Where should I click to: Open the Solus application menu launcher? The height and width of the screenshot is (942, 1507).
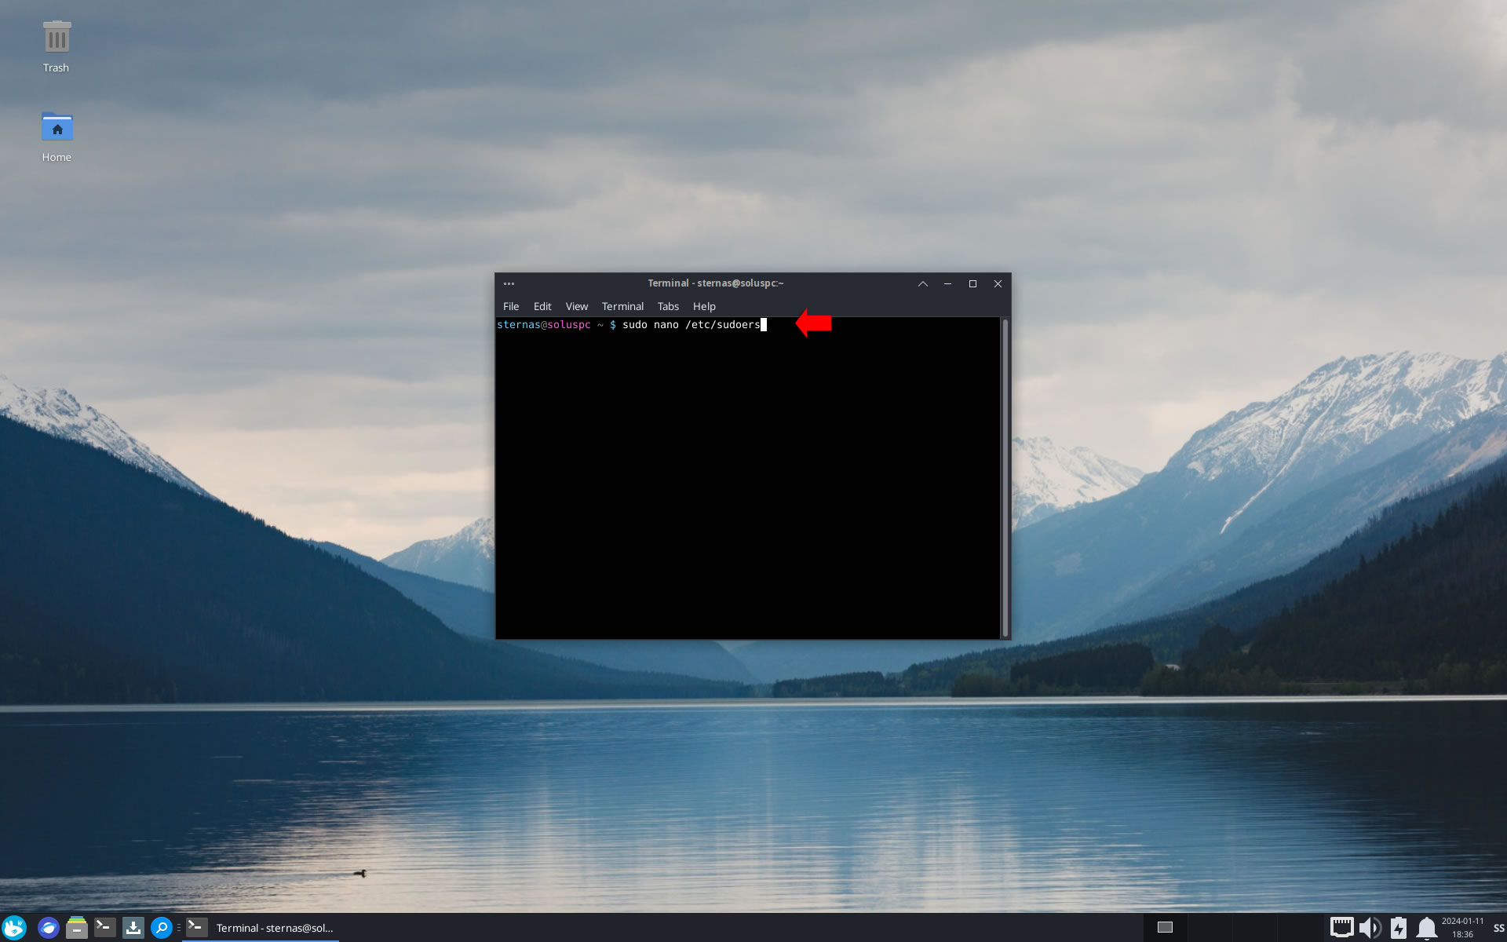tap(14, 928)
